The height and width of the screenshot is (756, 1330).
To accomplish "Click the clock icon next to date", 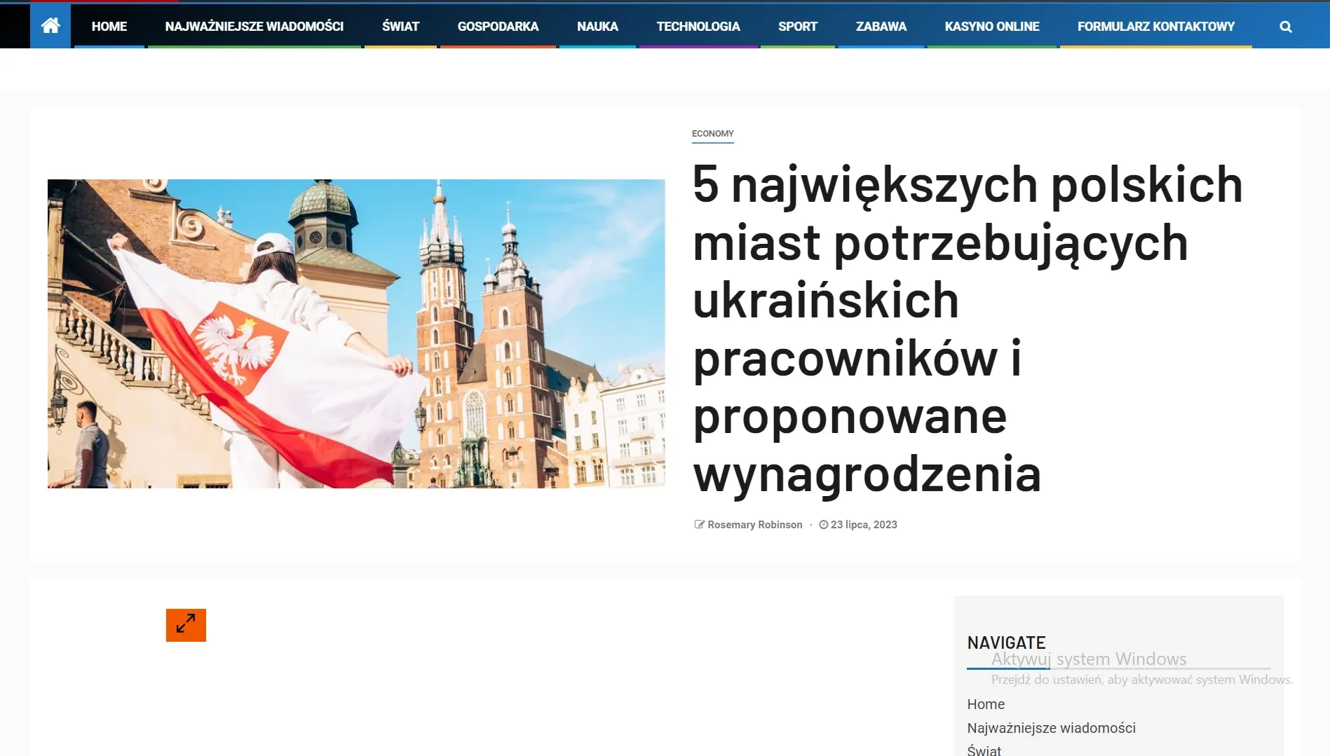I will [824, 524].
